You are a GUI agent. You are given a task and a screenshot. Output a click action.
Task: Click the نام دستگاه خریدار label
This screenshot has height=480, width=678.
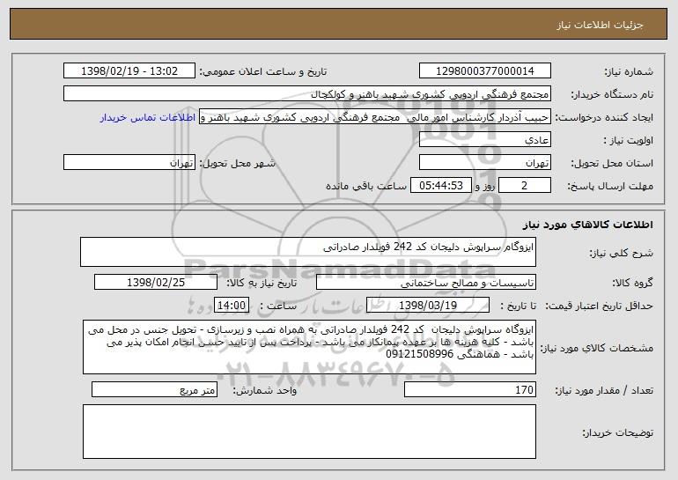612,95
